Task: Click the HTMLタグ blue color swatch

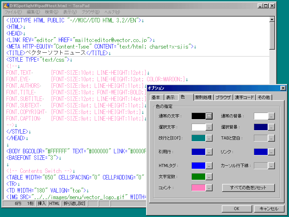Action: (198, 166)
